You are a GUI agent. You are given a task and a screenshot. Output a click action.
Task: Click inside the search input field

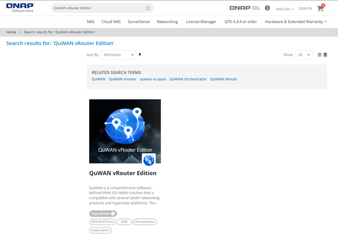[x=99, y=8]
